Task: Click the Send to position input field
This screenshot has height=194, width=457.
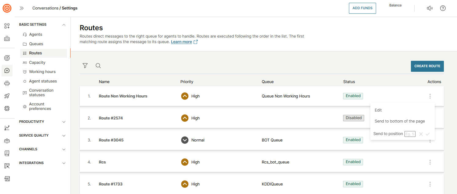Action: coord(410,134)
